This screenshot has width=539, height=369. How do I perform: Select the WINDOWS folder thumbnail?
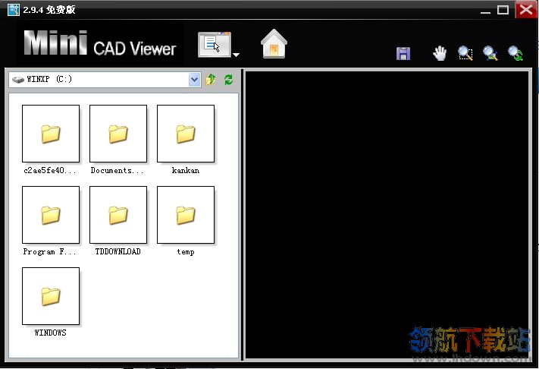coord(51,296)
